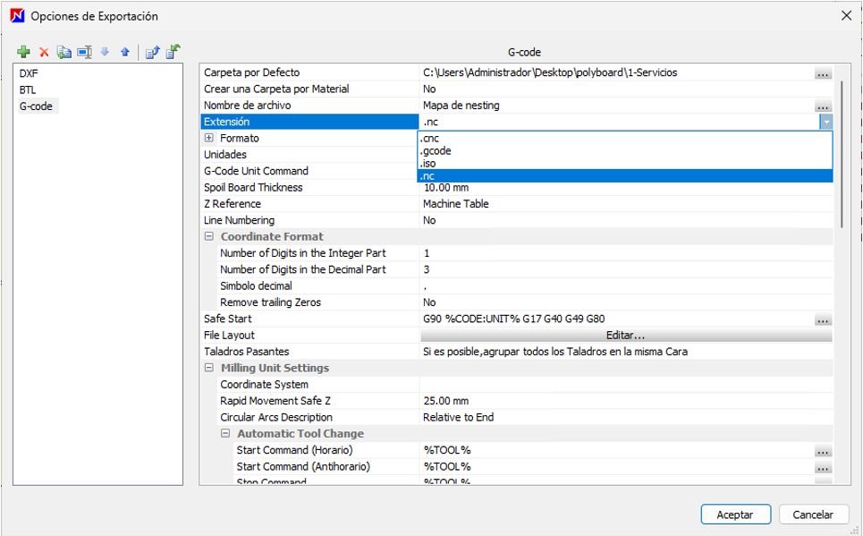Click the Rapid Movement Safe Z value 25.00 mm
The image size is (863, 536).
446,401
